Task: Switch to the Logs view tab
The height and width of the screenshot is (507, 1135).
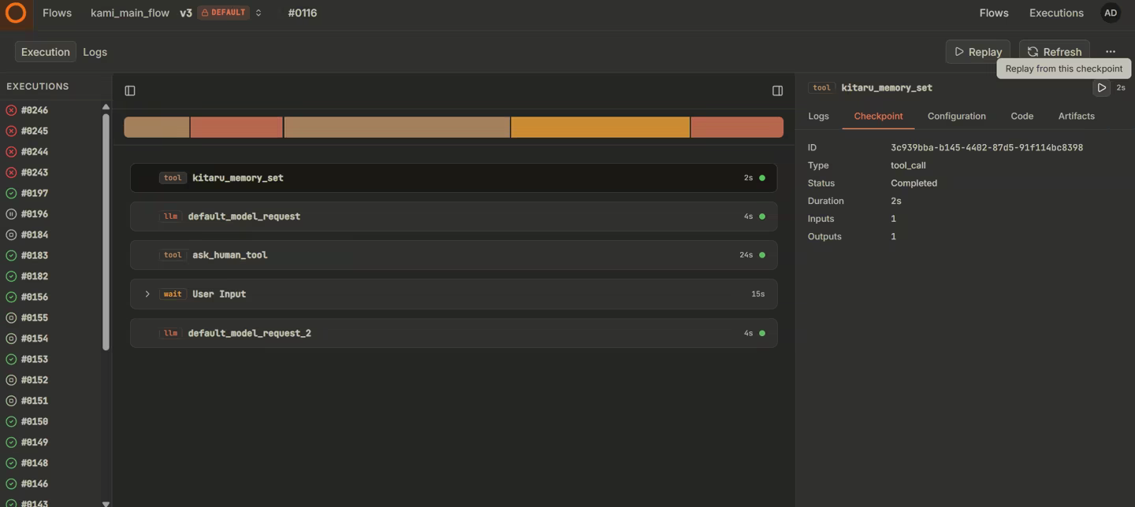Action: pyautogui.click(x=95, y=52)
